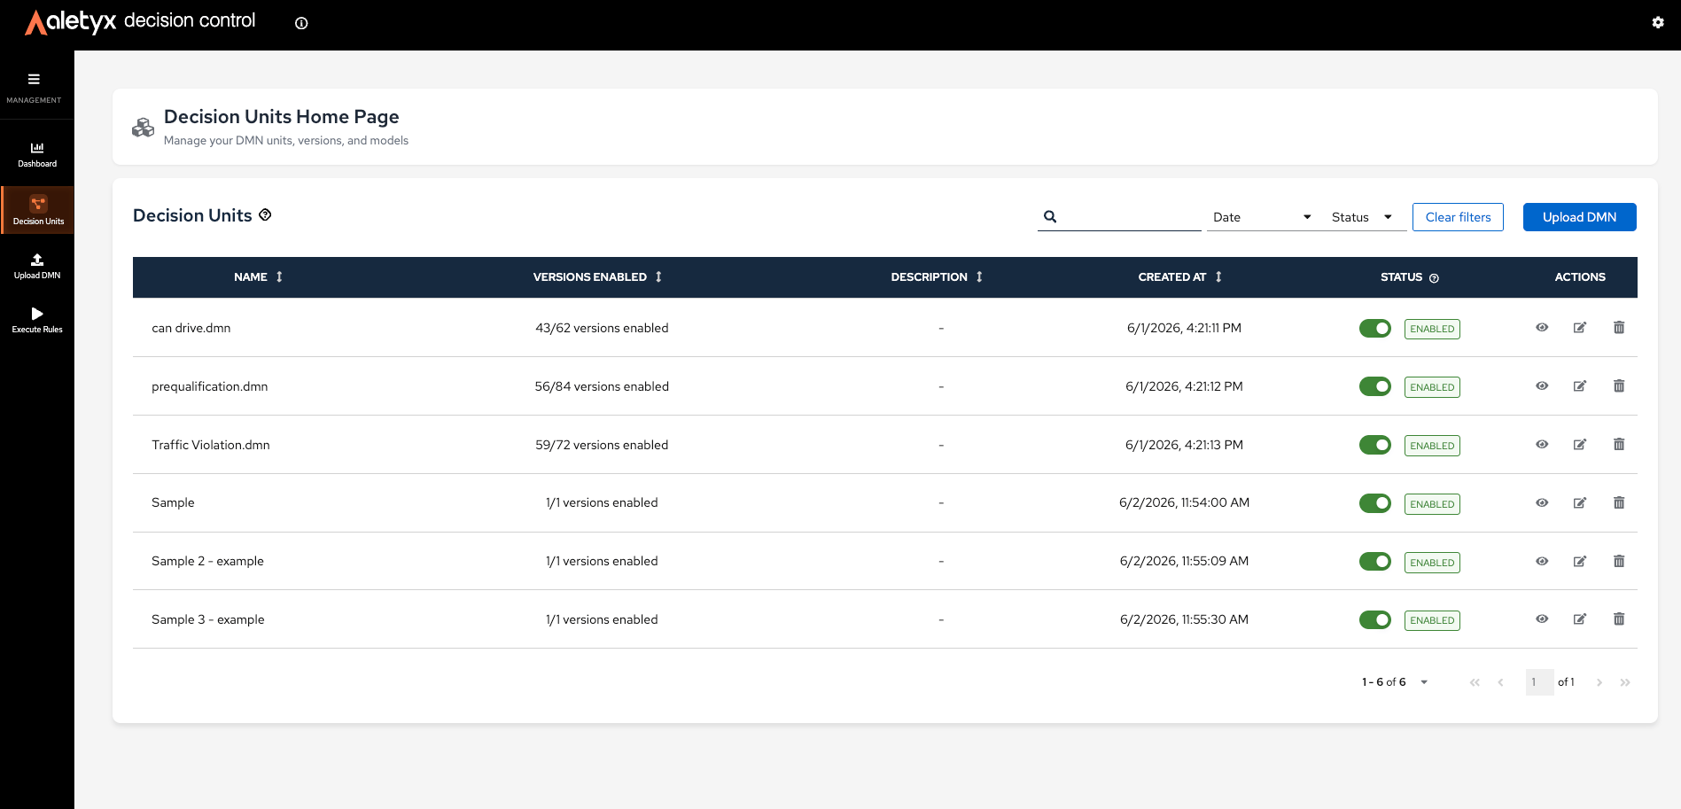This screenshot has height=809, width=1681.
Task: View can drive.dmn with eye icon
Action: coord(1542,328)
